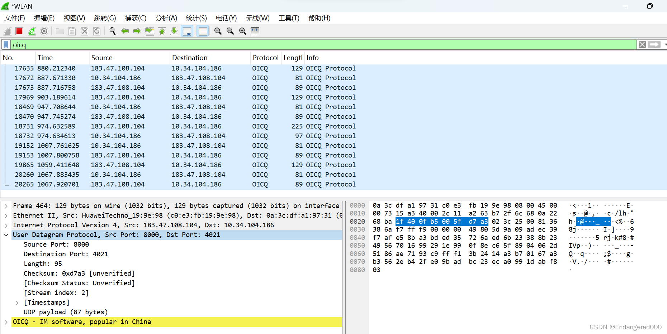The height and width of the screenshot is (334, 667).
Task: Toggle packet list colorization
Action: [x=203, y=31]
